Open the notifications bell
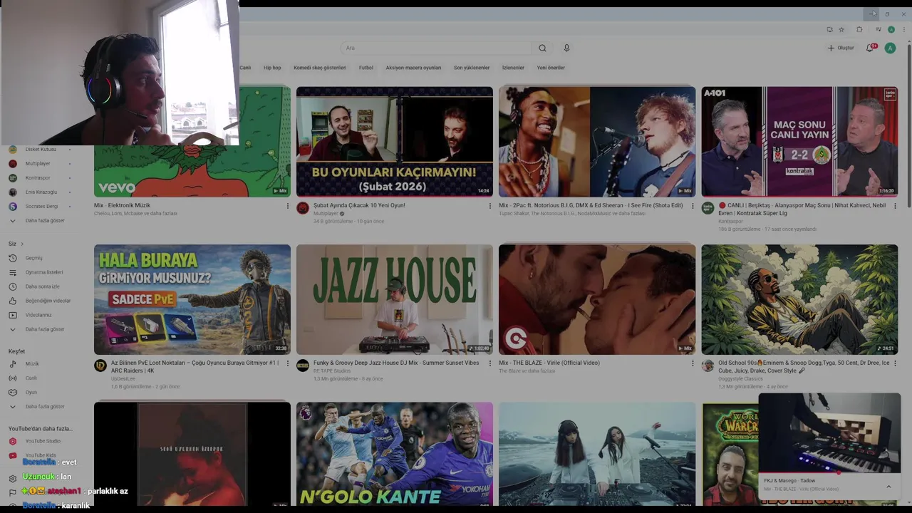Image resolution: width=912 pixels, height=513 pixels. coord(870,48)
